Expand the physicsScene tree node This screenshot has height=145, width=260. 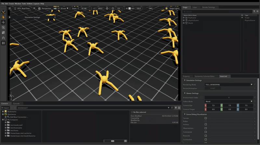coord(184,20)
